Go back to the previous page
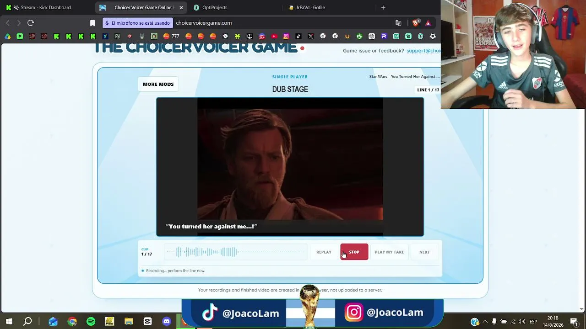586x329 pixels. point(8,23)
